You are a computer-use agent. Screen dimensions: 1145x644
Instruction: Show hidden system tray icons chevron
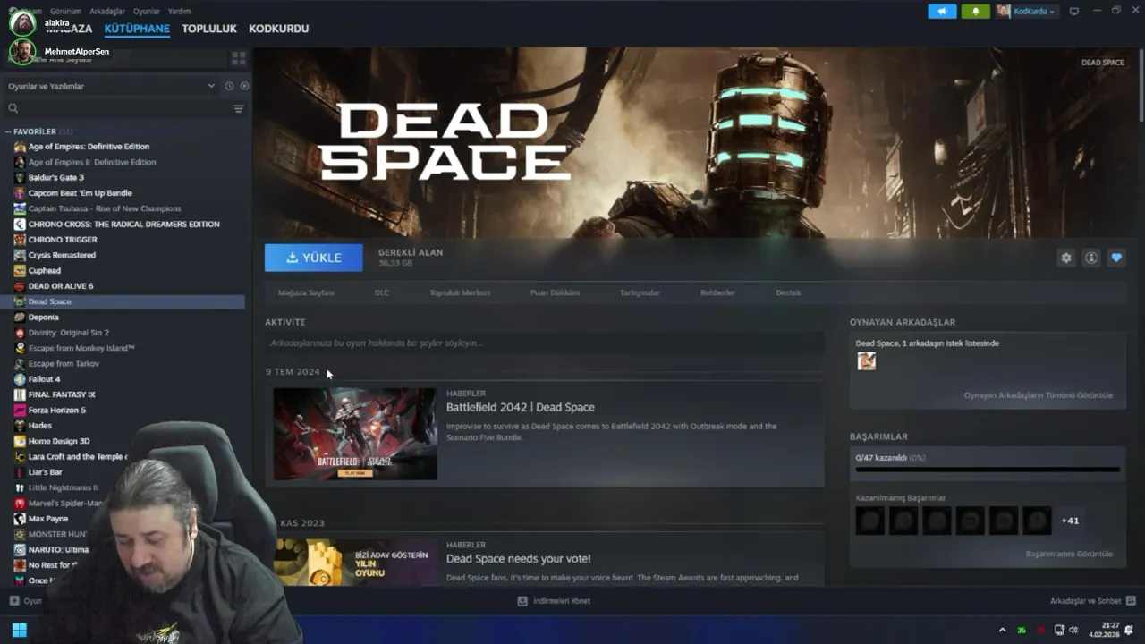[1002, 630]
